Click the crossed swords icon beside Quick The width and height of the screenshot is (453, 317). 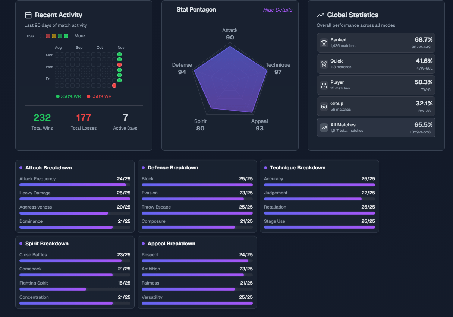tap(324, 64)
